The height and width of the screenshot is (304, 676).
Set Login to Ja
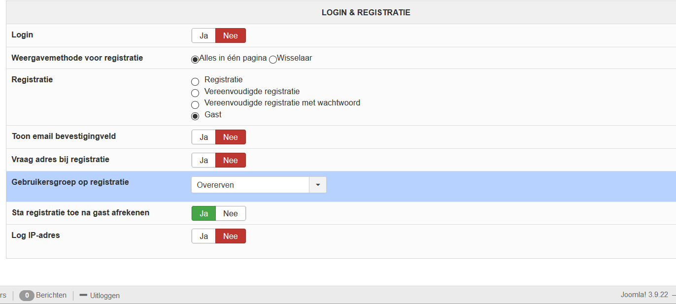pyautogui.click(x=204, y=36)
